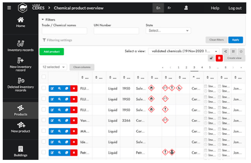
Task: Click the edit icon in the Van... row
Action: 52,120
